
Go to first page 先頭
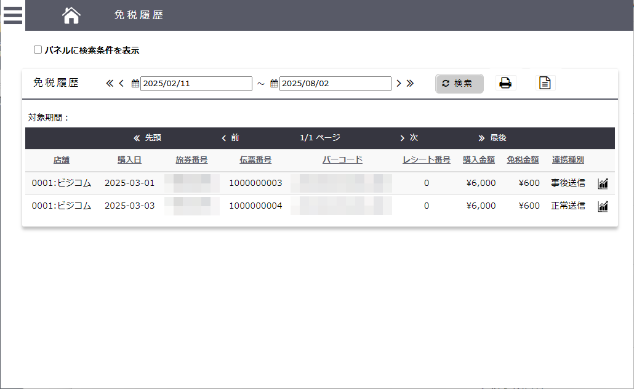(x=148, y=138)
